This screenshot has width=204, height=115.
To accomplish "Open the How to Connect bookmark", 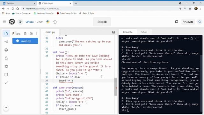I will pos(22,13).
